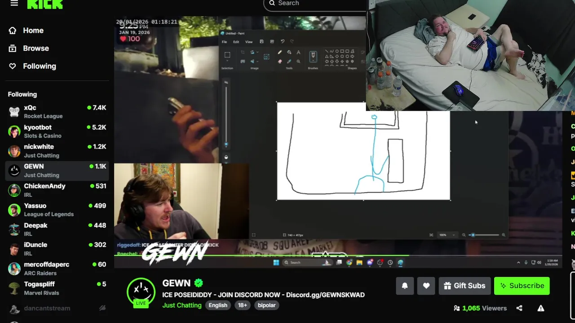The image size is (575, 323).
Task: Click the Kick logo
Action: tap(45, 4)
